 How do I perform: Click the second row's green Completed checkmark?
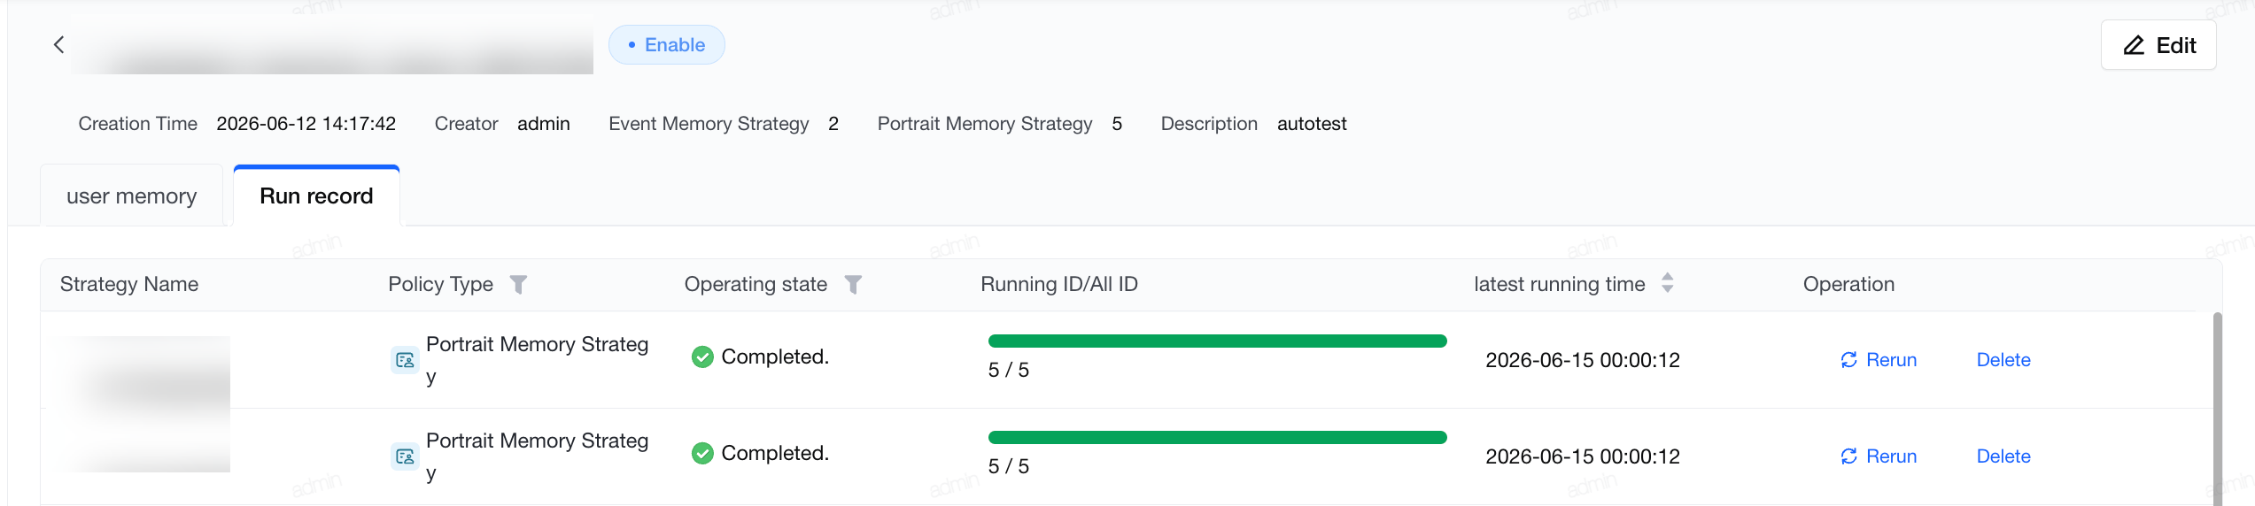pos(702,453)
